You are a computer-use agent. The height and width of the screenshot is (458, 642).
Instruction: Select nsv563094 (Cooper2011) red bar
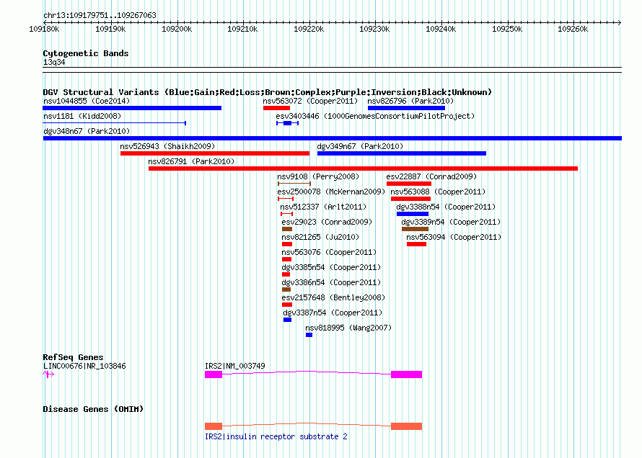416,244
